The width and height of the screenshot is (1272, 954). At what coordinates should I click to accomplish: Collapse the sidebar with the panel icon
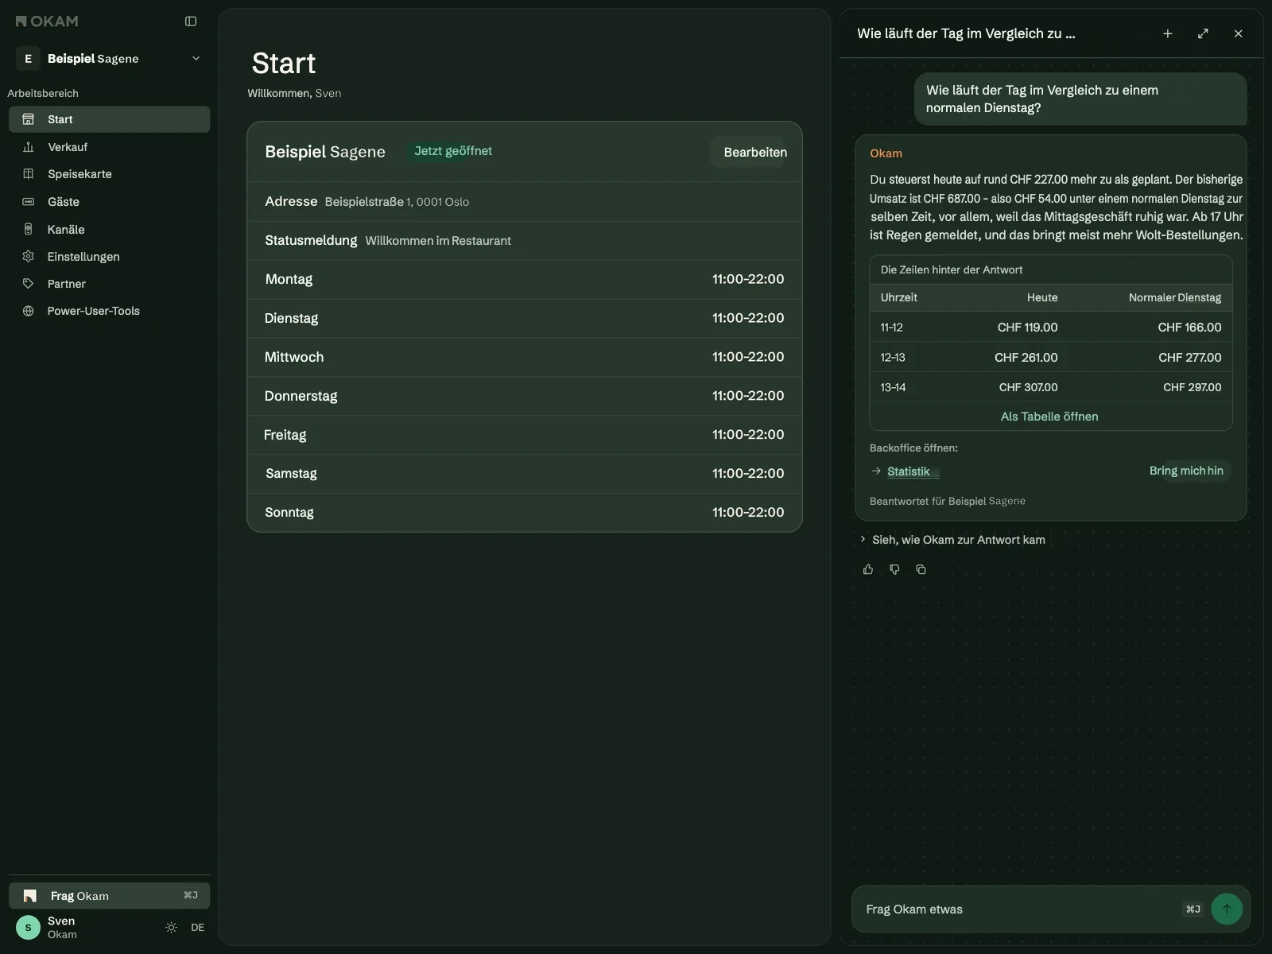pos(191,21)
